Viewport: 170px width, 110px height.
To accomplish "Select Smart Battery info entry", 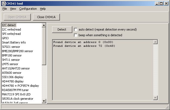I will (14, 42).
